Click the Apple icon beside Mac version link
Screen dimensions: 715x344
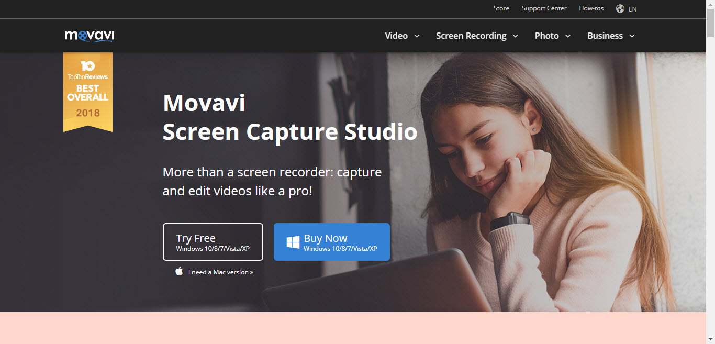click(180, 271)
